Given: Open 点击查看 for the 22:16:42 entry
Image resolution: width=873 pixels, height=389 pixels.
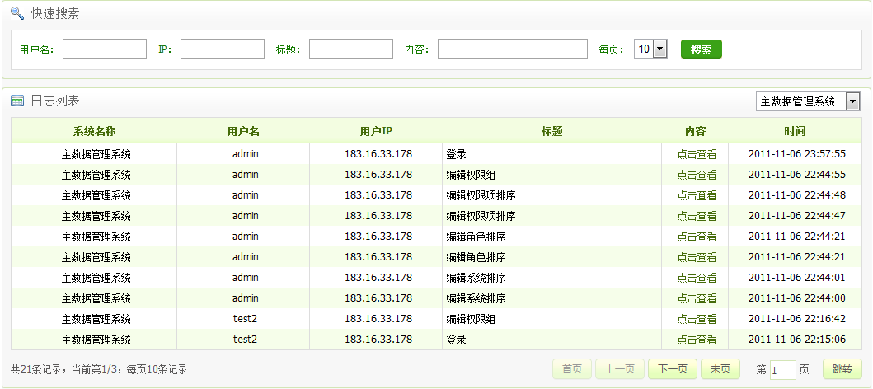Looking at the screenshot, I should coord(697,319).
